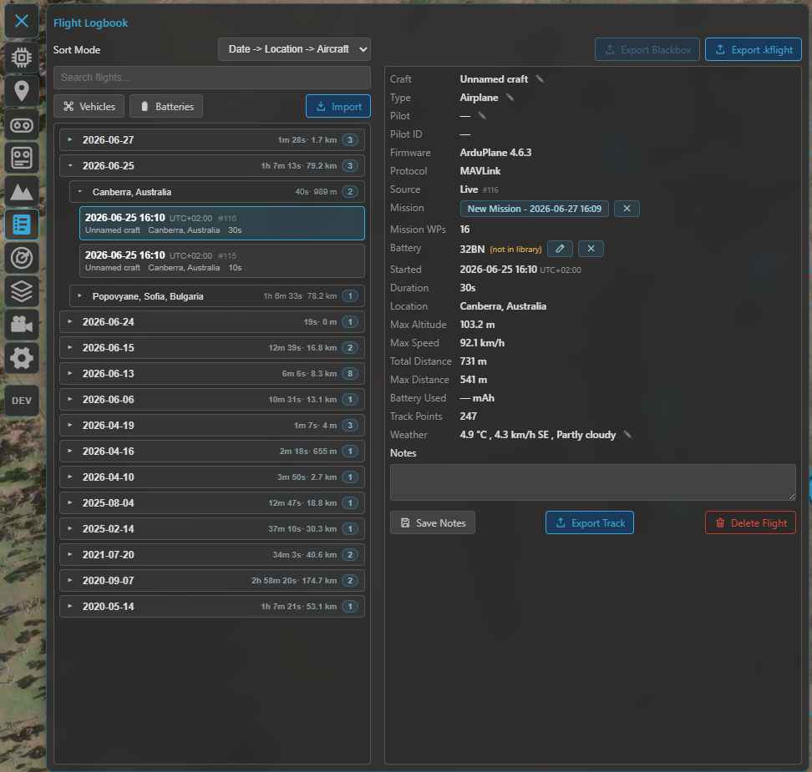Expand the 2026-06-15 date group

212,348
